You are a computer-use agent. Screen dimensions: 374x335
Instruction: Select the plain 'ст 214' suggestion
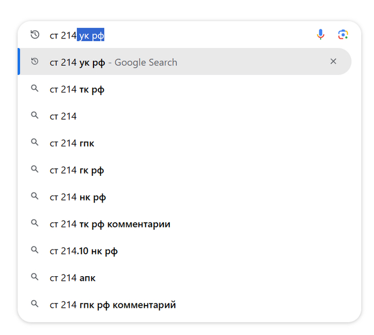pyautogui.click(x=63, y=116)
